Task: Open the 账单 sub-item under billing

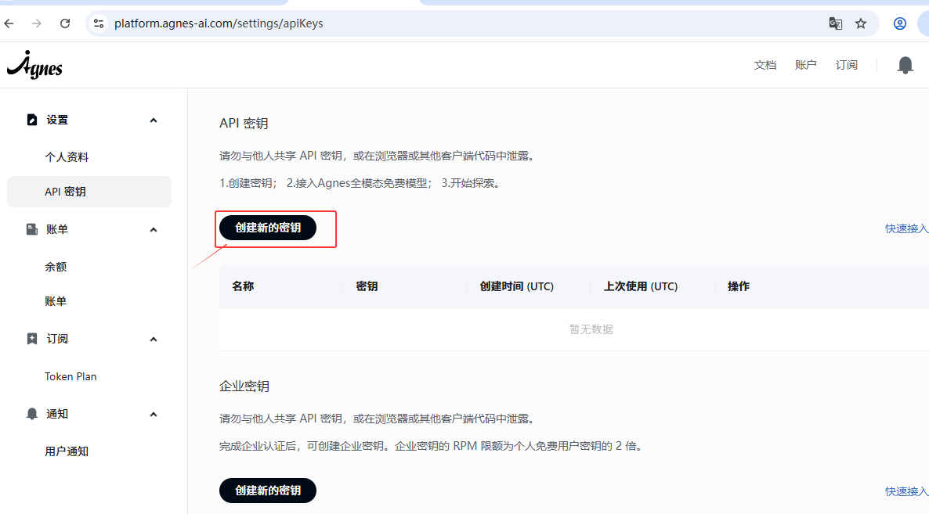Action: (56, 302)
